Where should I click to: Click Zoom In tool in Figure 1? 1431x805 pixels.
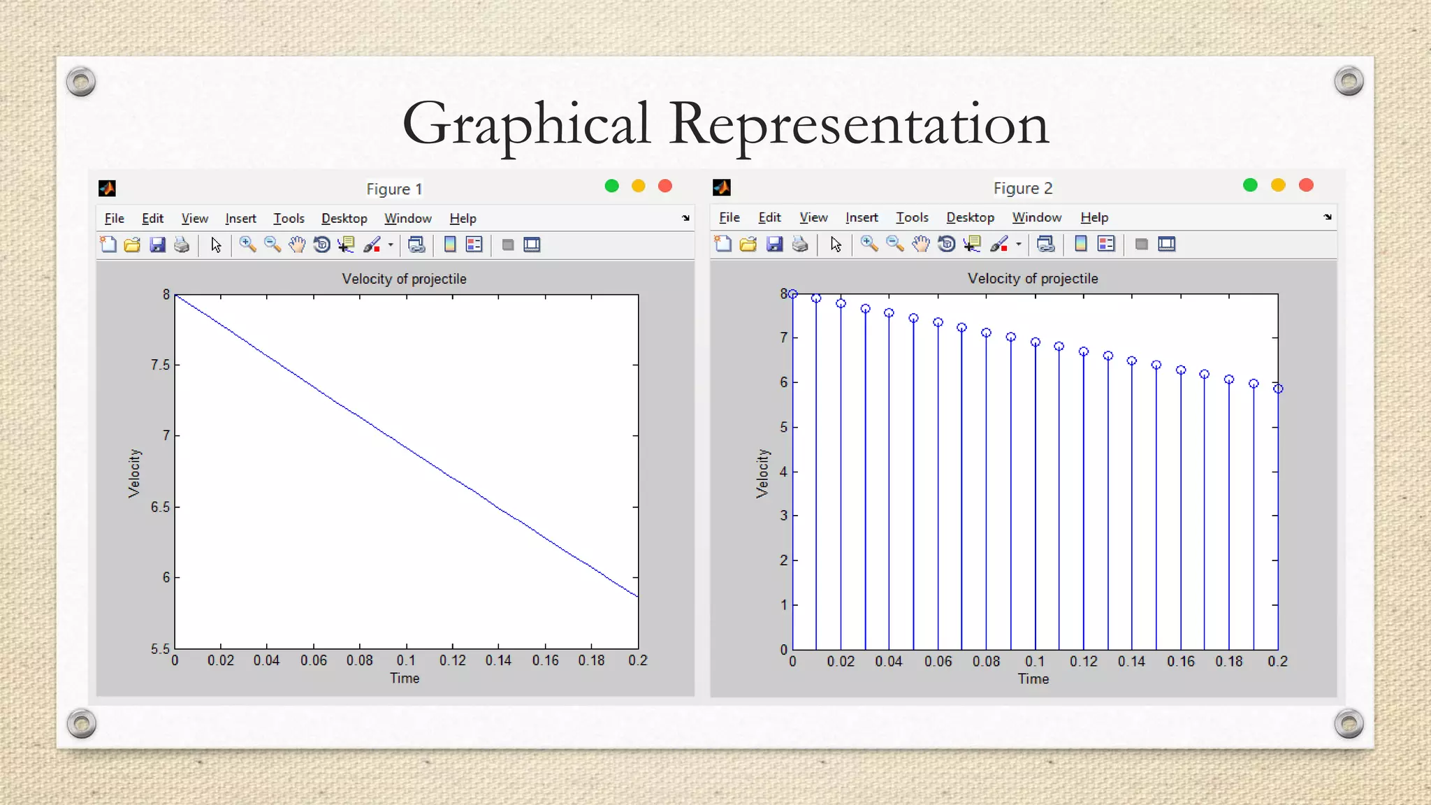click(x=247, y=245)
